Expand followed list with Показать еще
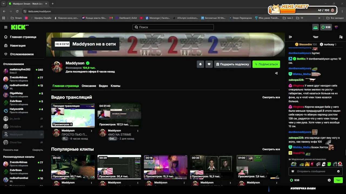The height and width of the screenshot is (194, 346). coord(11,150)
